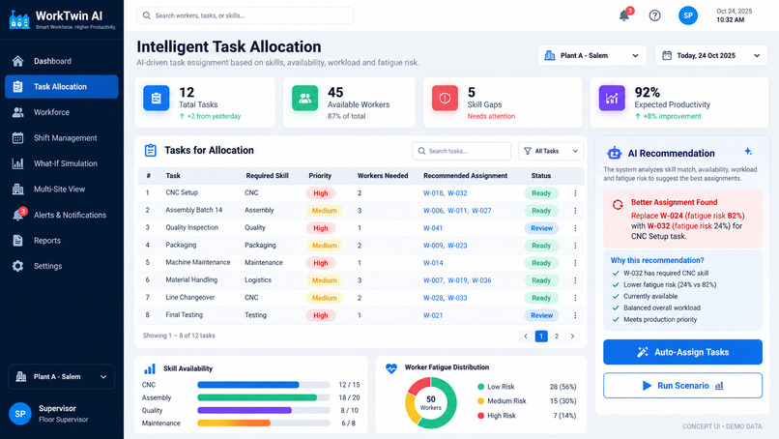Click the Expected Productivity chart icon
Image resolution: width=779 pixels, height=439 pixels.
(x=612, y=98)
